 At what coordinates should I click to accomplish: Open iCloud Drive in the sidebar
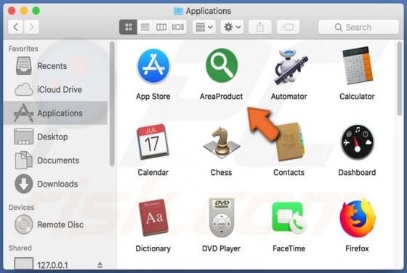pos(55,89)
